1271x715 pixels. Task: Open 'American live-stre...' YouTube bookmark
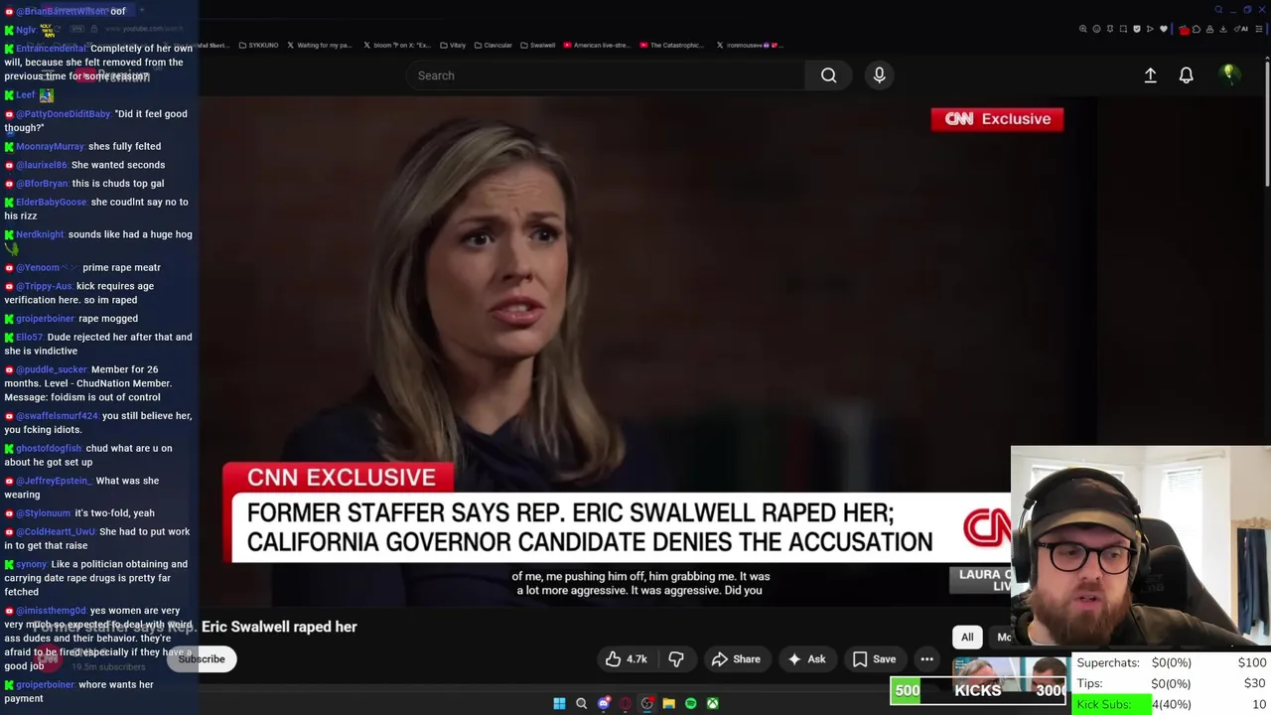coord(597,45)
